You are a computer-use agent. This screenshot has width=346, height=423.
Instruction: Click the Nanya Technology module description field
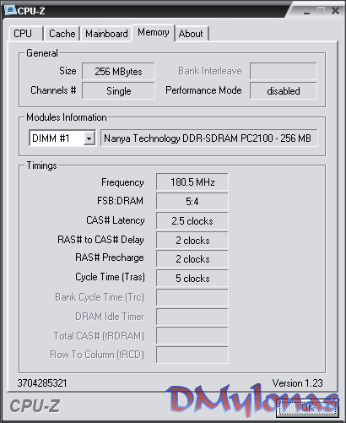pos(209,138)
